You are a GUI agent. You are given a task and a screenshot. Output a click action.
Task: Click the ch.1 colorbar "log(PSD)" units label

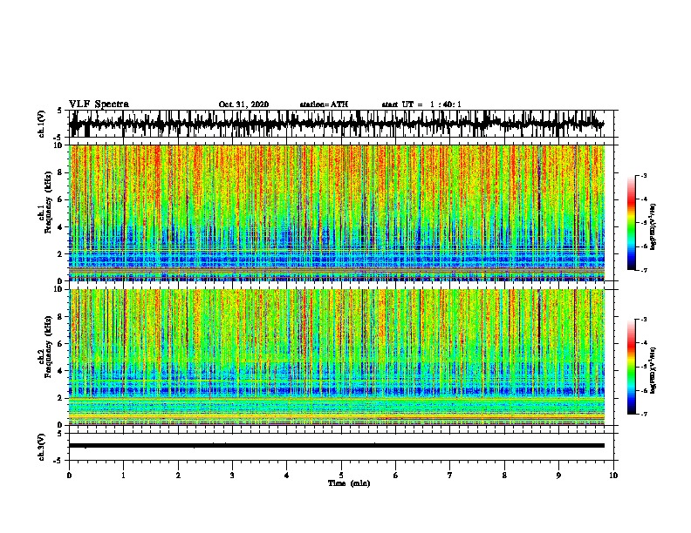click(653, 226)
